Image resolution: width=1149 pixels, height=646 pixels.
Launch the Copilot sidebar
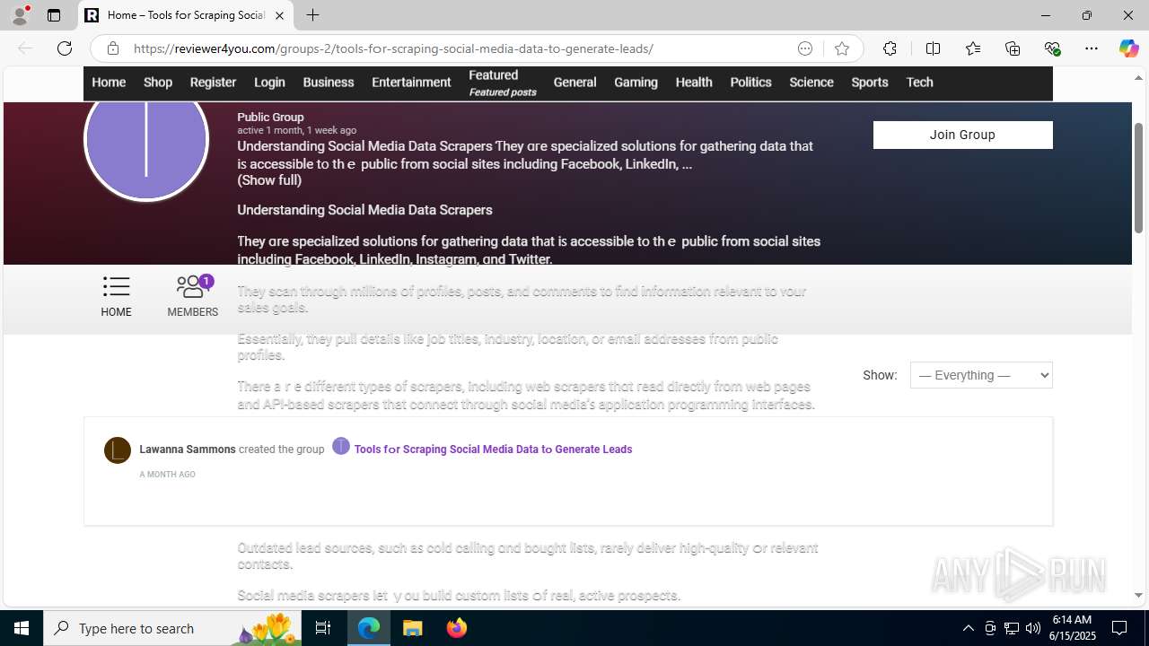click(1128, 48)
